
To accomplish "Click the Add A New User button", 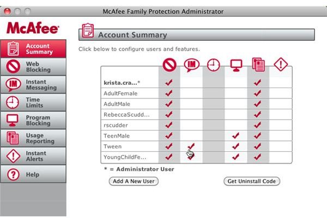I will click(134, 181).
